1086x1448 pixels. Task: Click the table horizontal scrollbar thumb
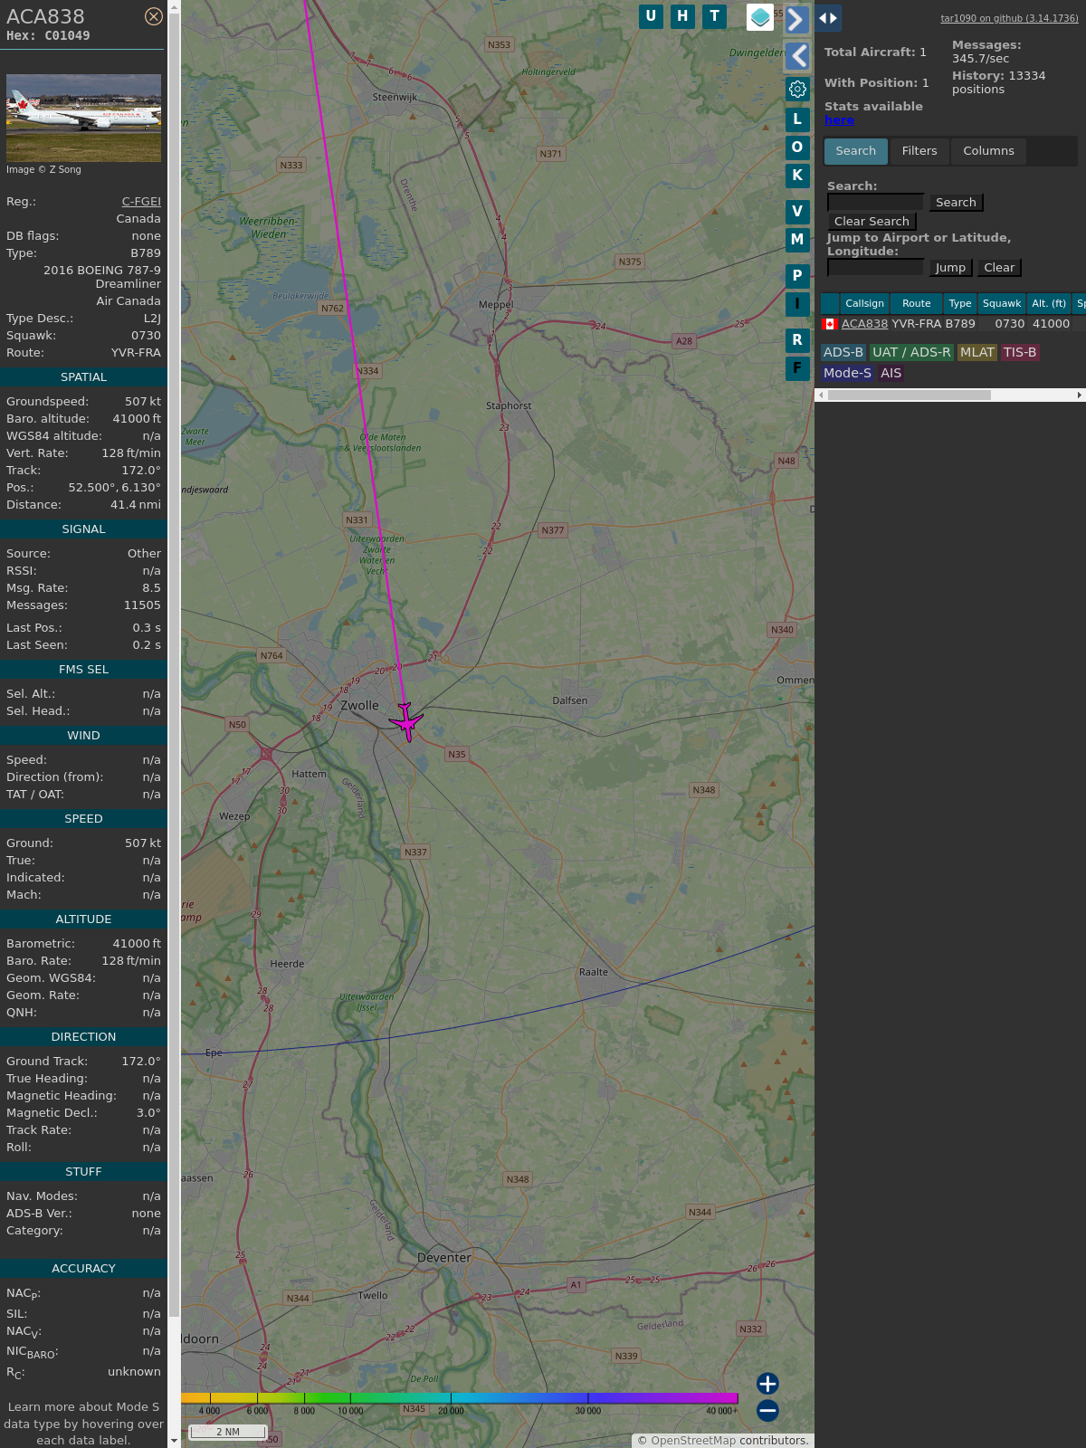click(910, 395)
